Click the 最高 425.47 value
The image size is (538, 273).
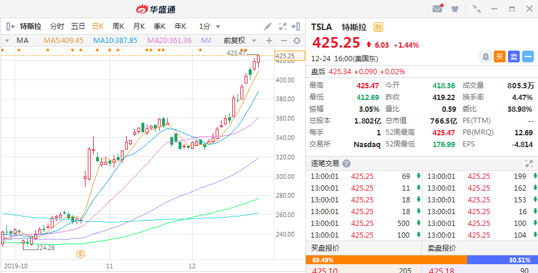point(368,85)
